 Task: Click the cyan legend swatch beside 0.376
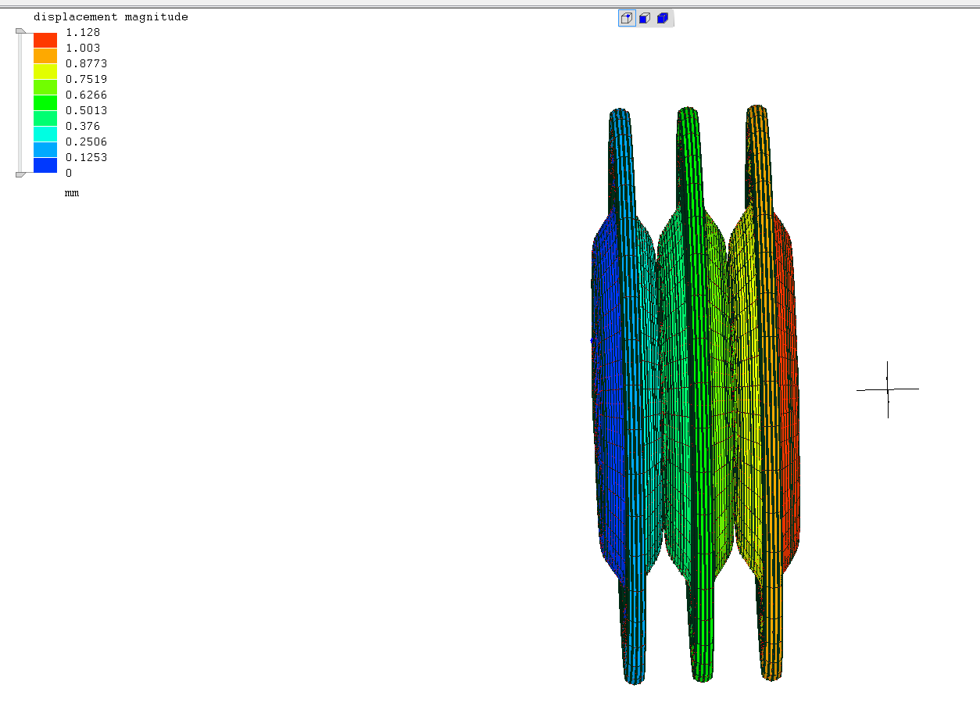point(45,134)
